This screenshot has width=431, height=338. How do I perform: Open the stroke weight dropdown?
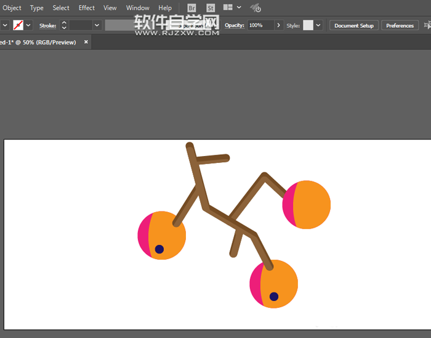(x=97, y=25)
